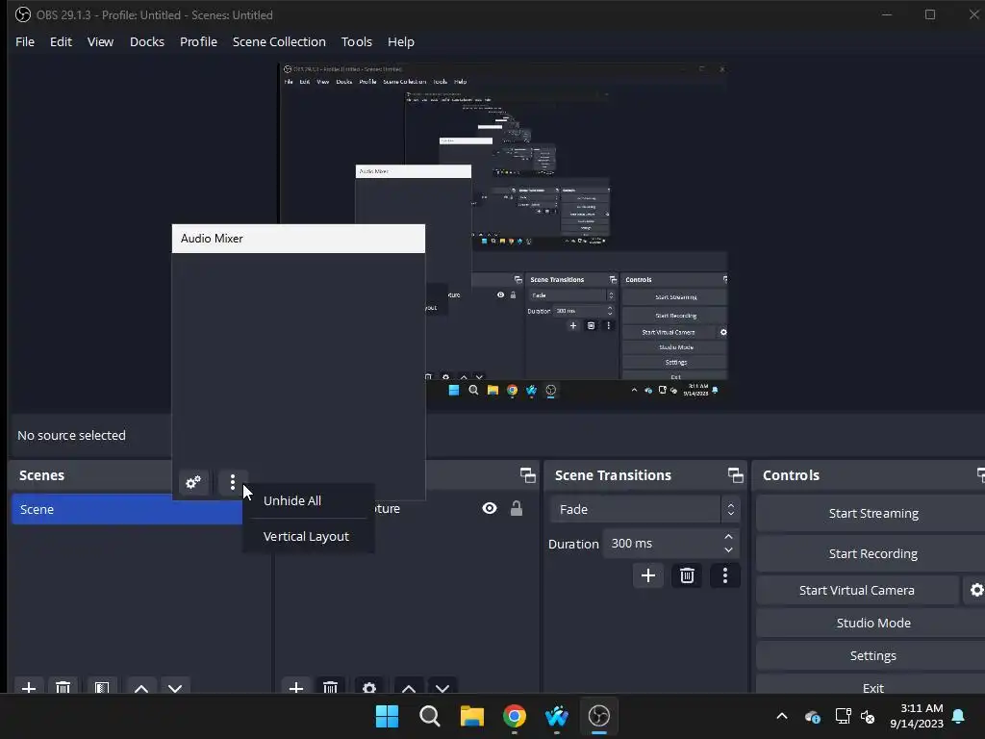Open the File menu

point(25,41)
